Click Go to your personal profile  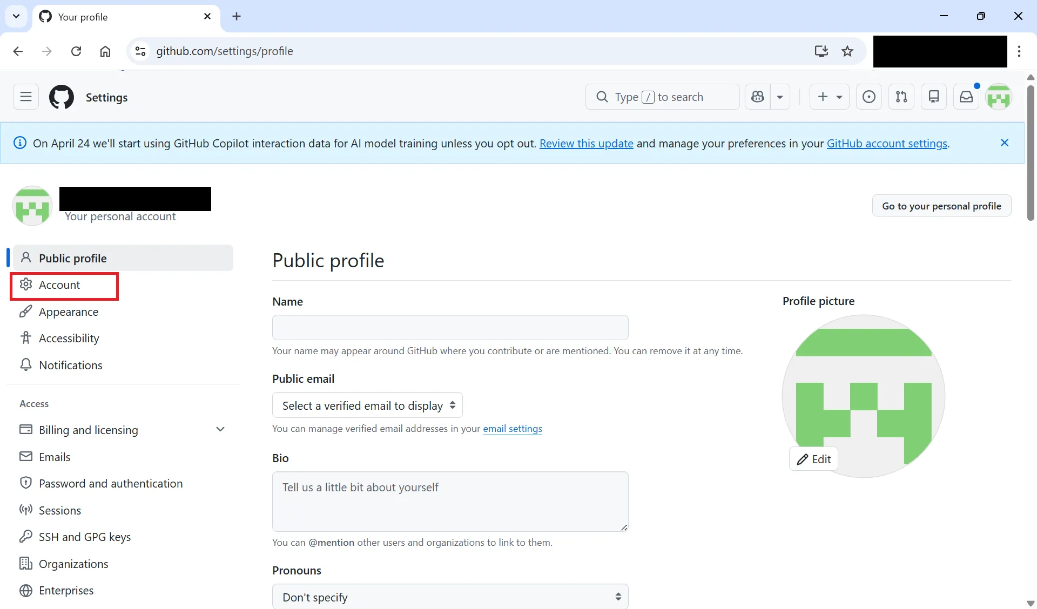(x=941, y=206)
